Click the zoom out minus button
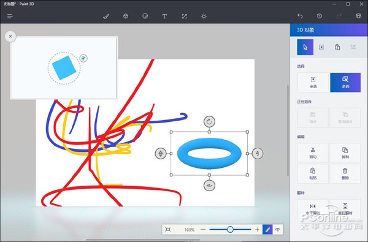The width and height of the screenshot is (368, 242). [203, 229]
